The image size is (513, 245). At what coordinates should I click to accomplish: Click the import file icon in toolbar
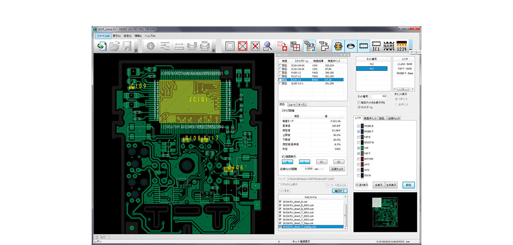click(x=102, y=46)
